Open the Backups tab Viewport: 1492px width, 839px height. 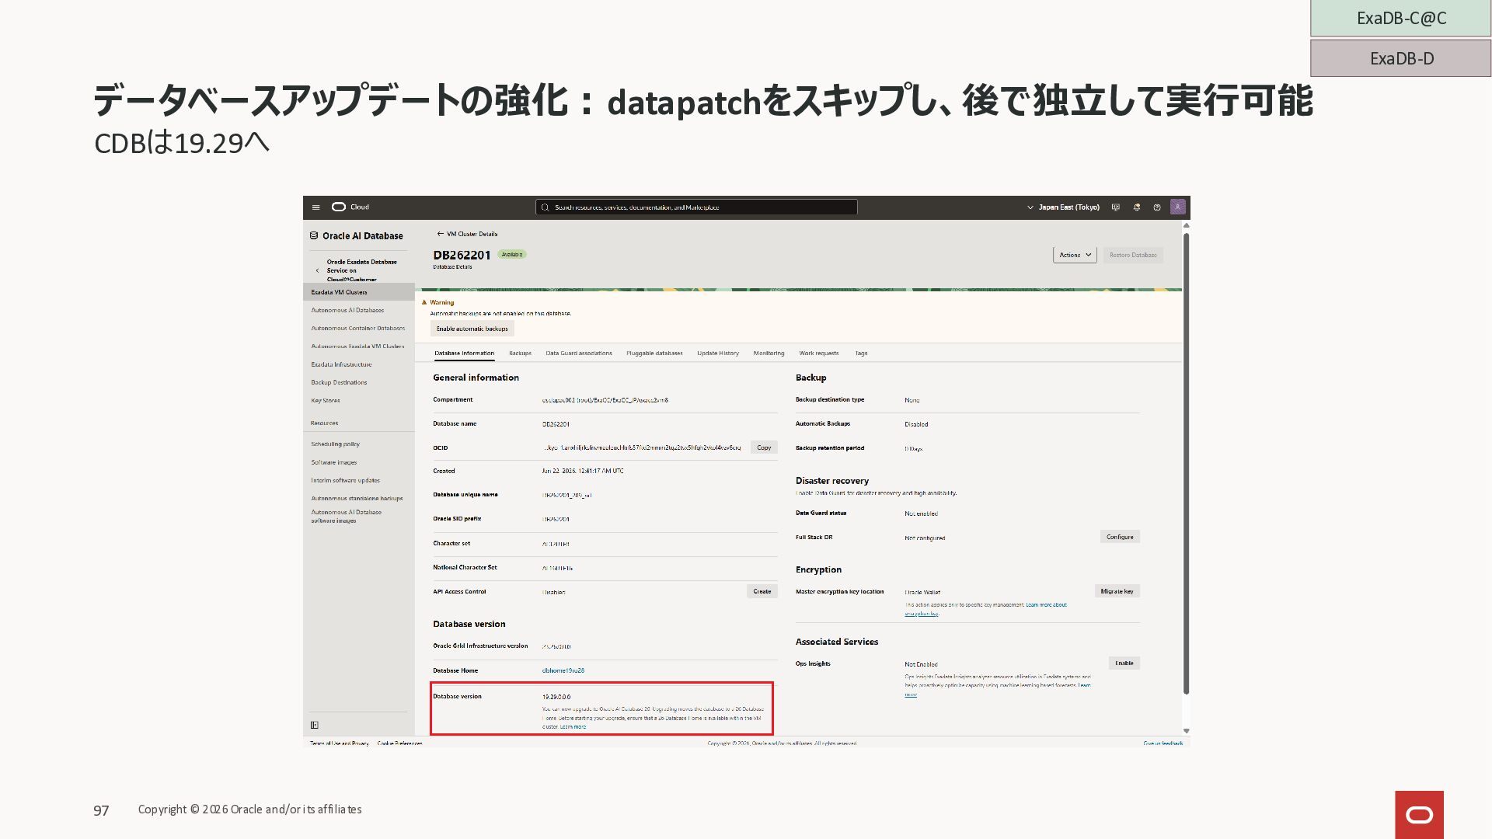520,353
